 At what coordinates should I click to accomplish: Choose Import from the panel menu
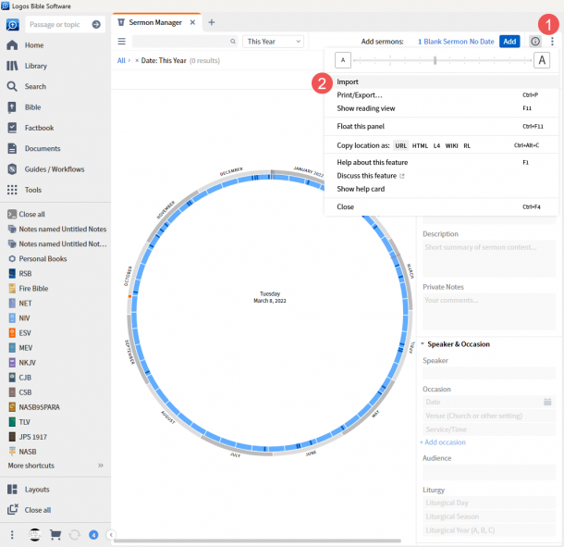pyautogui.click(x=348, y=82)
